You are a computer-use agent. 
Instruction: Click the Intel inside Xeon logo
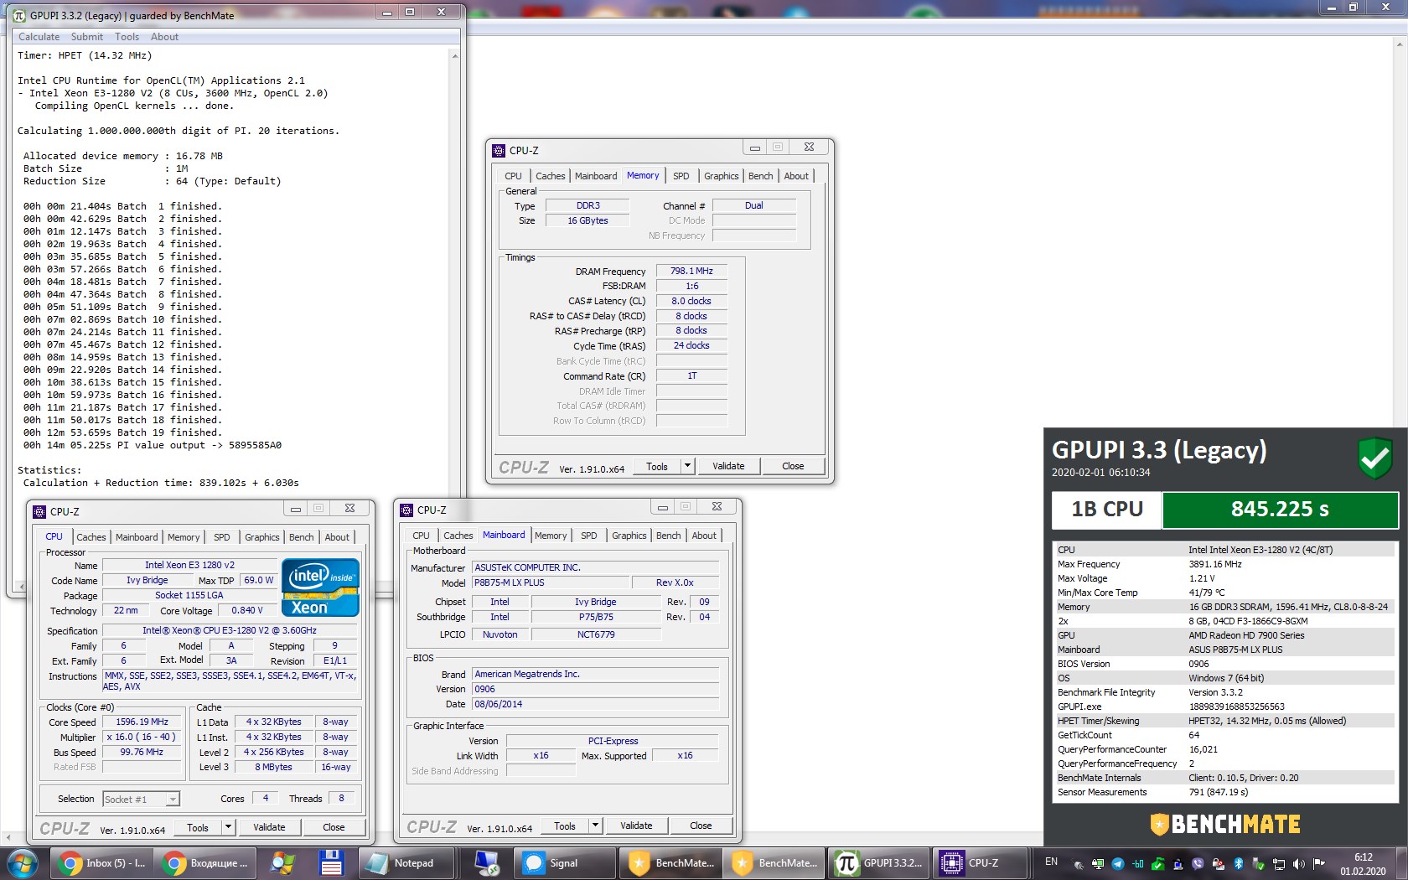pyautogui.click(x=321, y=588)
